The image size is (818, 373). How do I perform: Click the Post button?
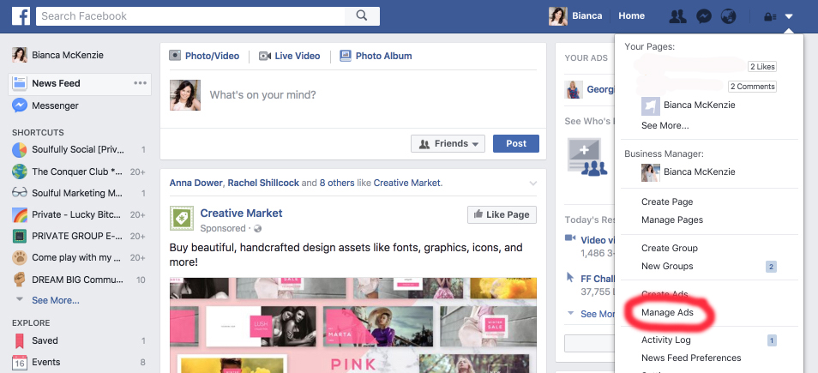coord(516,143)
